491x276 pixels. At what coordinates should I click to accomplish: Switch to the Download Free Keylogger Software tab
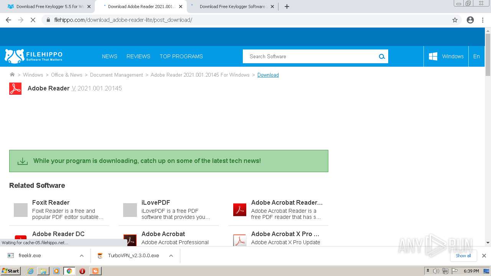pos(232,7)
